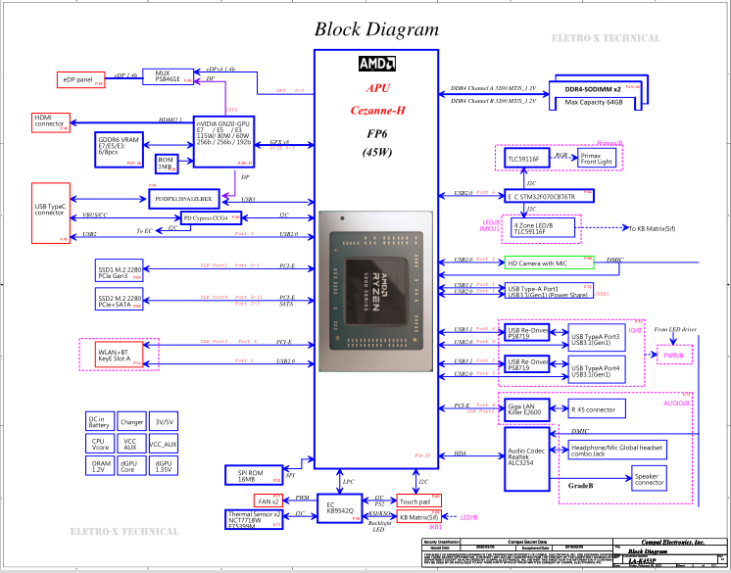Select the "USB TypeC connector" block
731x573 pixels.
pos(51,213)
